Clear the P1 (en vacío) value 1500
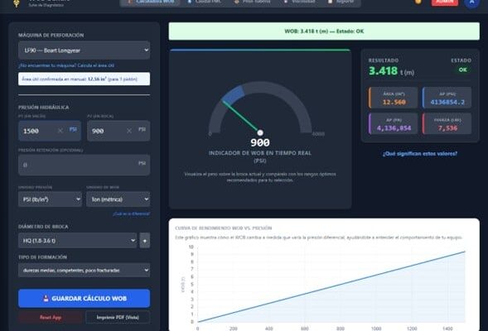The height and width of the screenshot is (331, 488). tap(60, 131)
